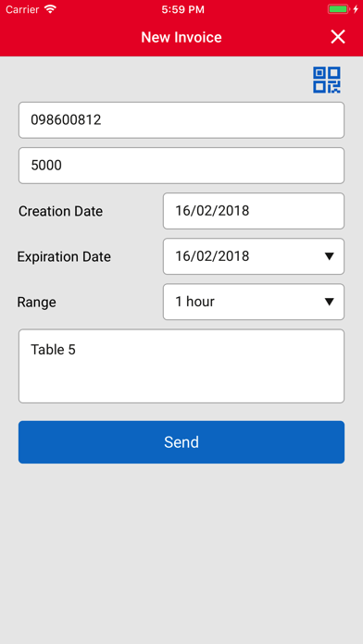Image resolution: width=363 pixels, height=644 pixels.
Task: Send the invoice
Action: (x=181, y=442)
